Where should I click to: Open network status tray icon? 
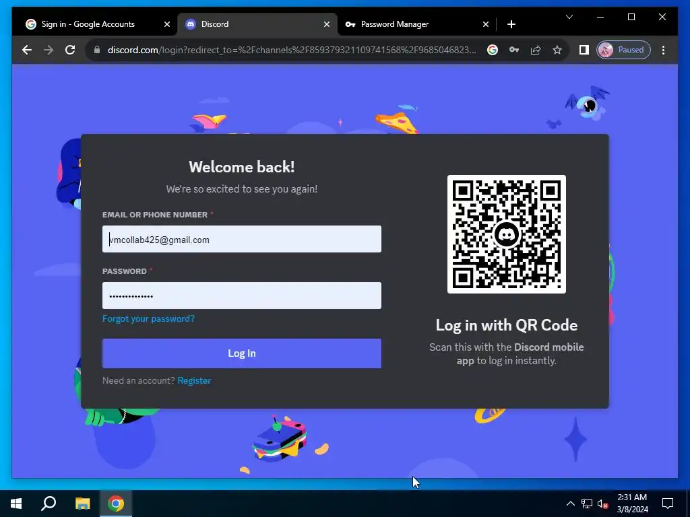point(587,504)
